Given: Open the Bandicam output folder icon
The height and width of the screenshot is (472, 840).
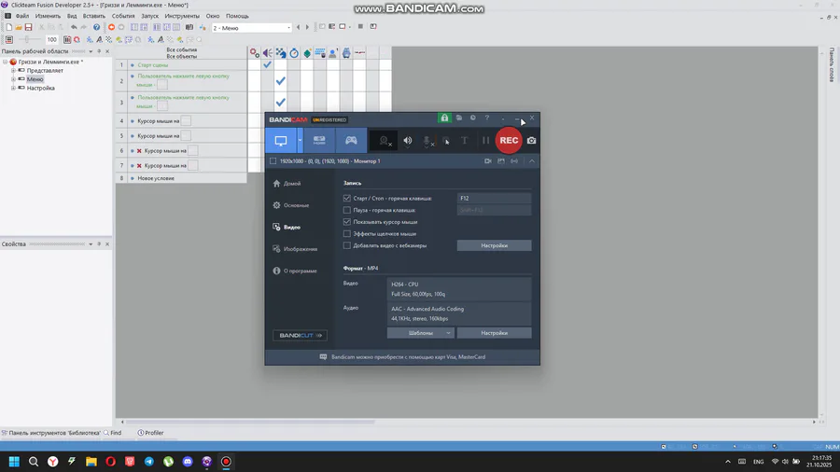Looking at the screenshot, I should (459, 118).
